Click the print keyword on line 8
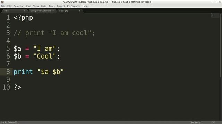Screen dimensions: 222x124 coord(23,72)
